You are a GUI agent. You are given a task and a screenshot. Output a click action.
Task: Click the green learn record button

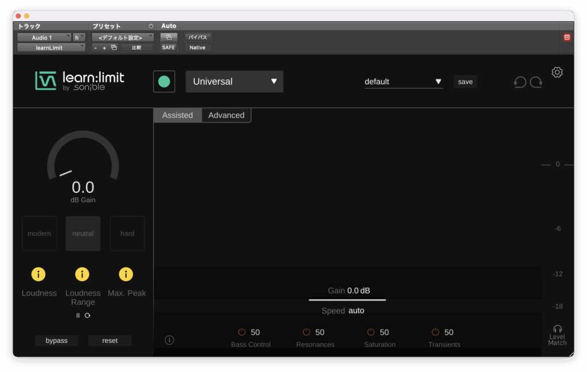click(164, 81)
